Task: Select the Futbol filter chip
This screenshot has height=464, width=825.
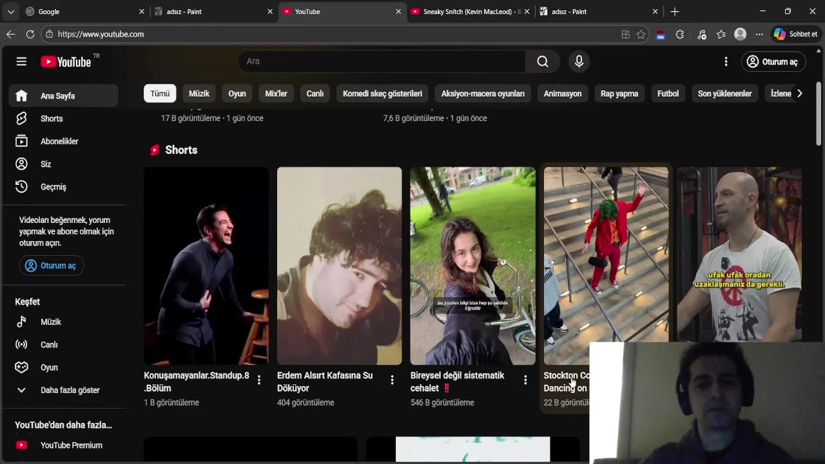Action: click(x=668, y=93)
